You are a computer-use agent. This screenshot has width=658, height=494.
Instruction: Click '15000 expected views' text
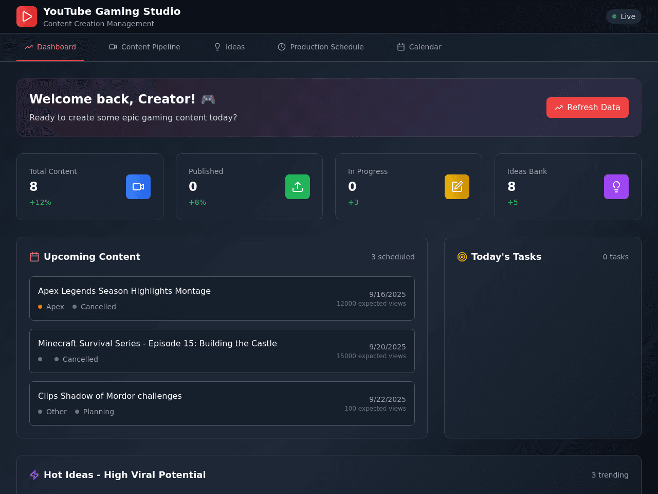(x=371, y=356)
